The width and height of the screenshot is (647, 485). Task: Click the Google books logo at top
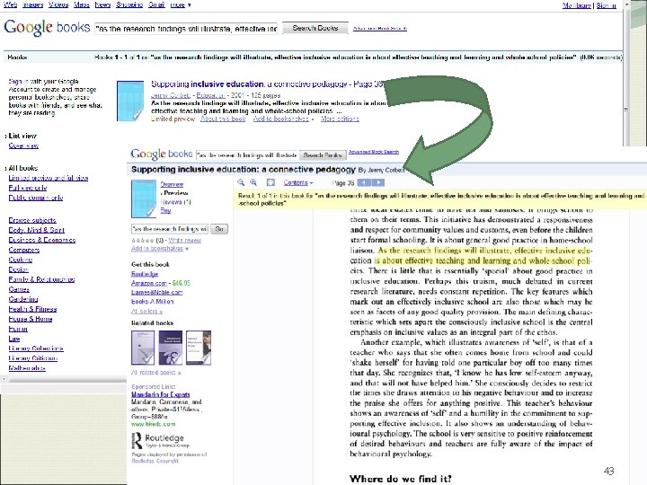(47, 28)
